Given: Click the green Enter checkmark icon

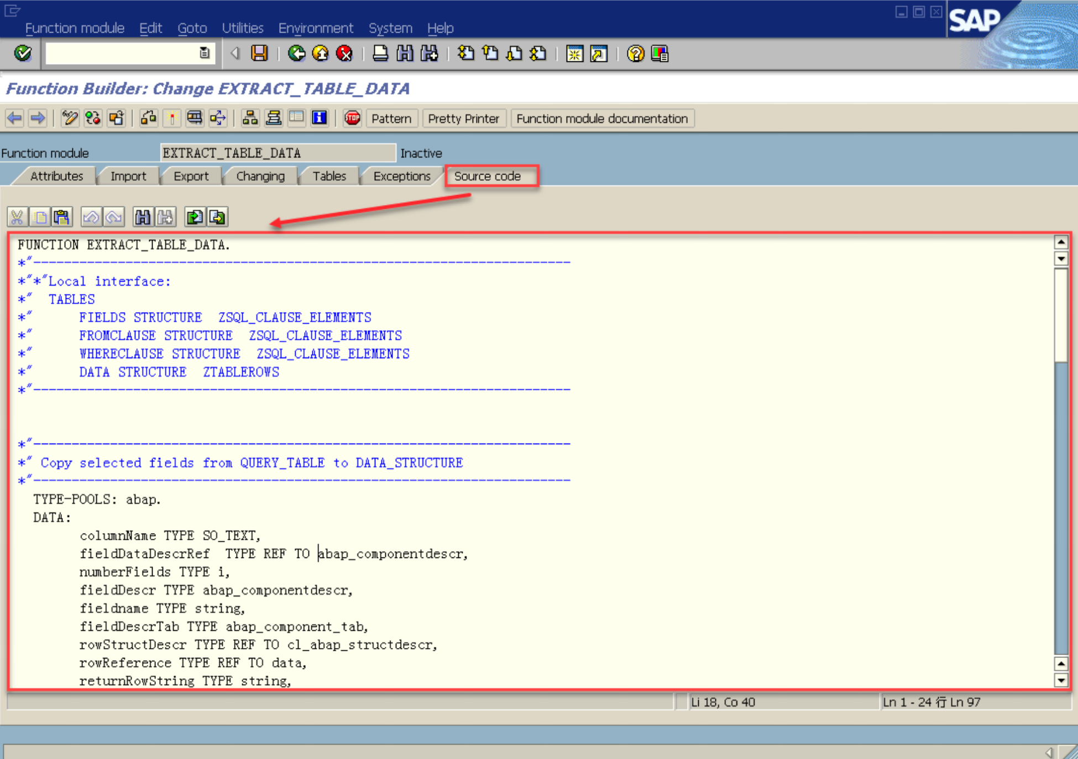Looking at the screenshot, I should point(23,54).
